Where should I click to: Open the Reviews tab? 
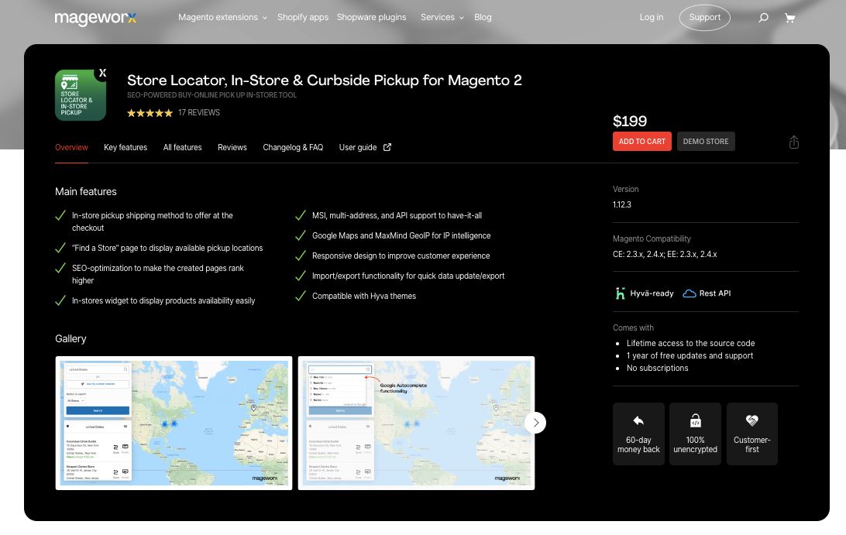(232, 147)
